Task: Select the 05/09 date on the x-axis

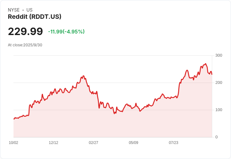Action: point(133,143)
